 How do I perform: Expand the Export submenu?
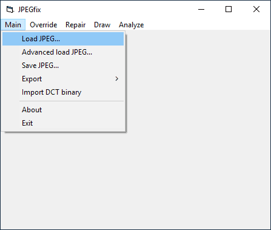tap(63, 79)
